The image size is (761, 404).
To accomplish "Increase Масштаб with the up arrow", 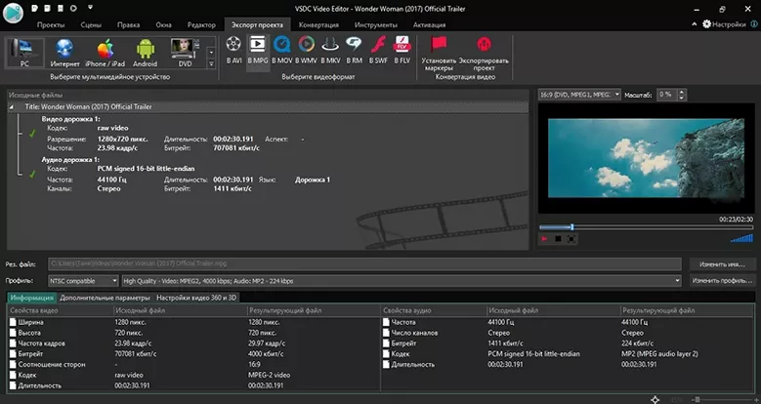I will (682, 92).
